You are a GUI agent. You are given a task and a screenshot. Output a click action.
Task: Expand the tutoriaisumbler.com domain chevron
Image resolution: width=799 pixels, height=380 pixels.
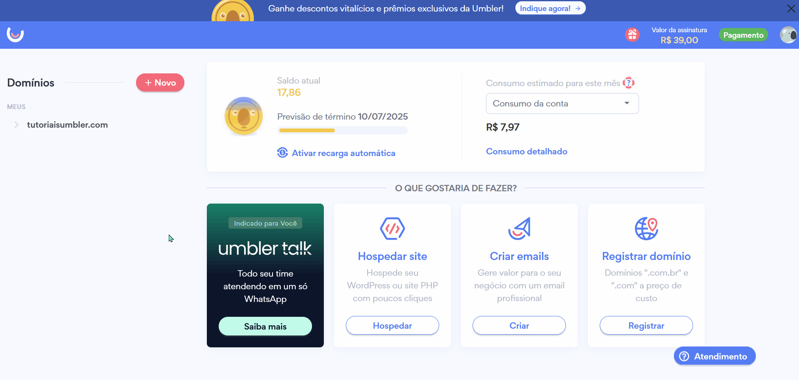point(17,125)
